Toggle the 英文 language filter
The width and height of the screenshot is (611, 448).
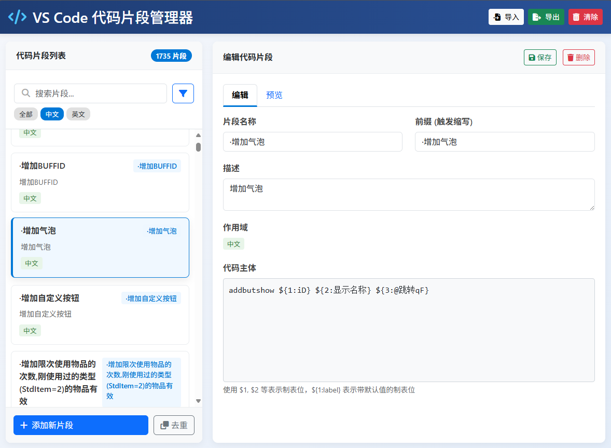(x=78, y=114)
